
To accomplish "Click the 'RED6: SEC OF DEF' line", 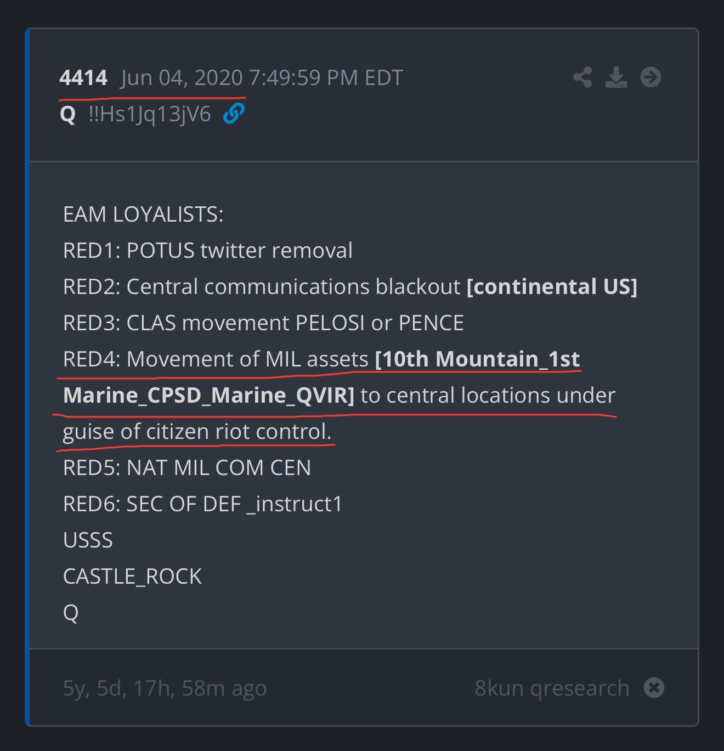I will click(202, 504).
